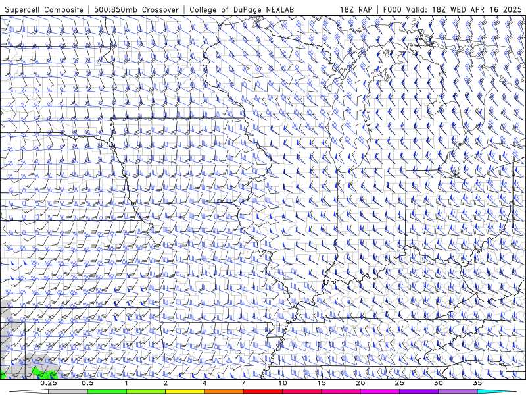Click the scale label 1
Screen dimensions: 526x395
126,383
